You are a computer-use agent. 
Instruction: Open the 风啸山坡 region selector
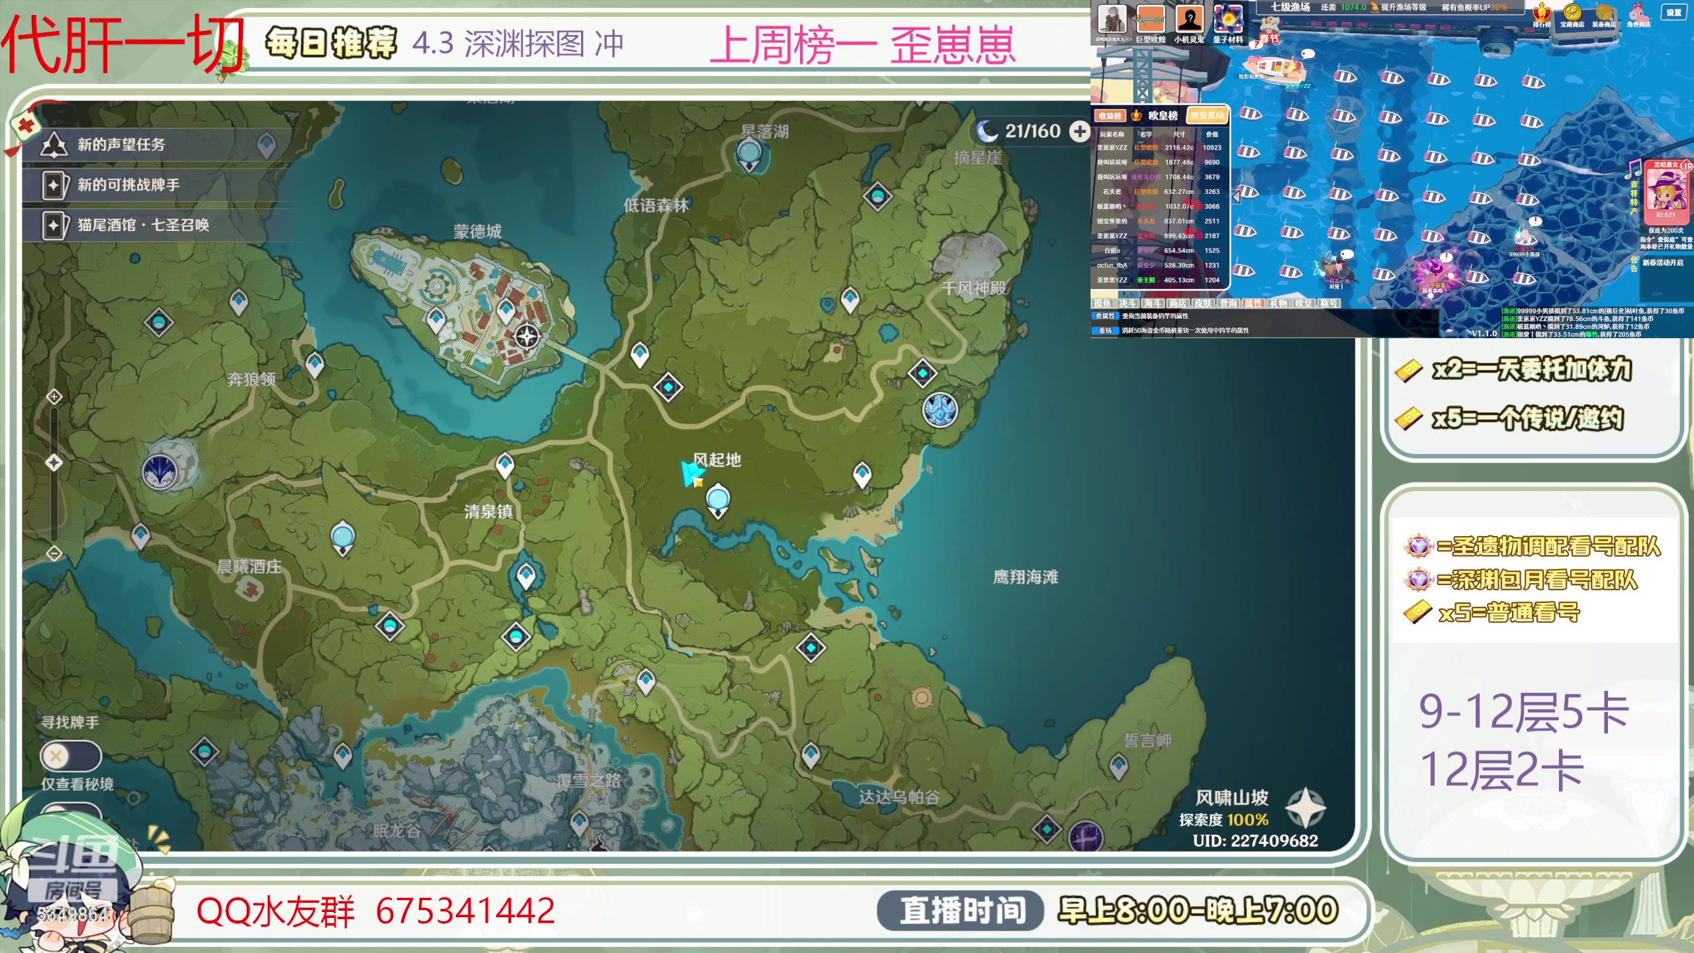pos(1231,797)
